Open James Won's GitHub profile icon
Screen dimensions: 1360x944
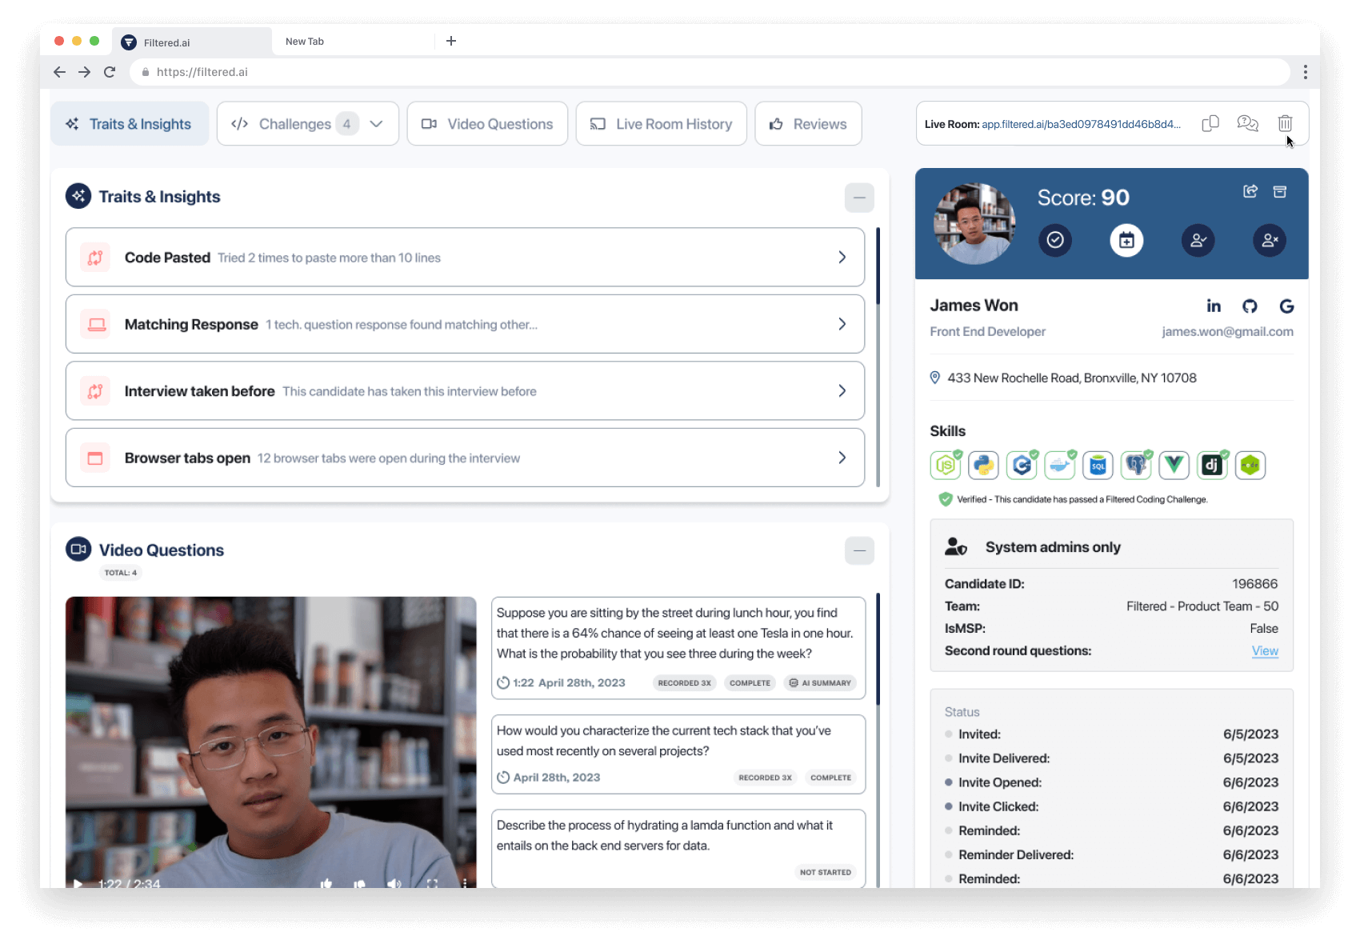(x=1250, y=306)
